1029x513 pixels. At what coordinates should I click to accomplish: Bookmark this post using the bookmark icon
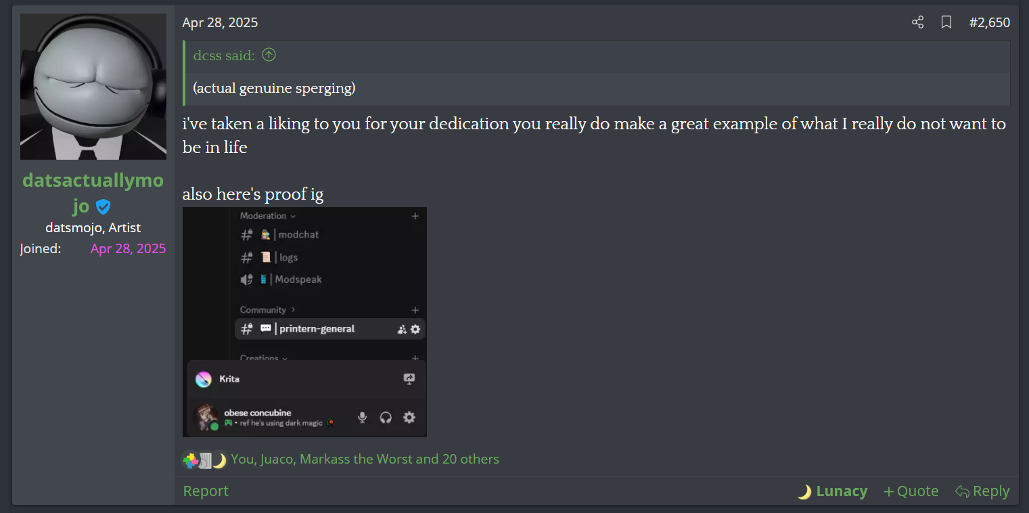coord(946,22)
